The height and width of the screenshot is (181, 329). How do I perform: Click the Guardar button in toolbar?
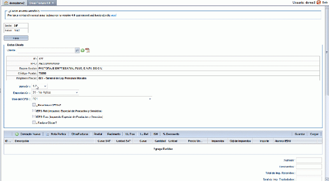300,134
